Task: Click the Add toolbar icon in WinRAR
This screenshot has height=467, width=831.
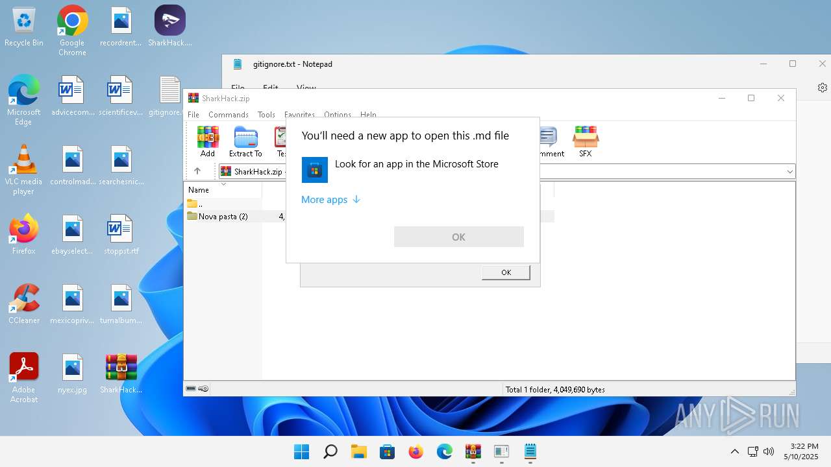Action: 208,142
